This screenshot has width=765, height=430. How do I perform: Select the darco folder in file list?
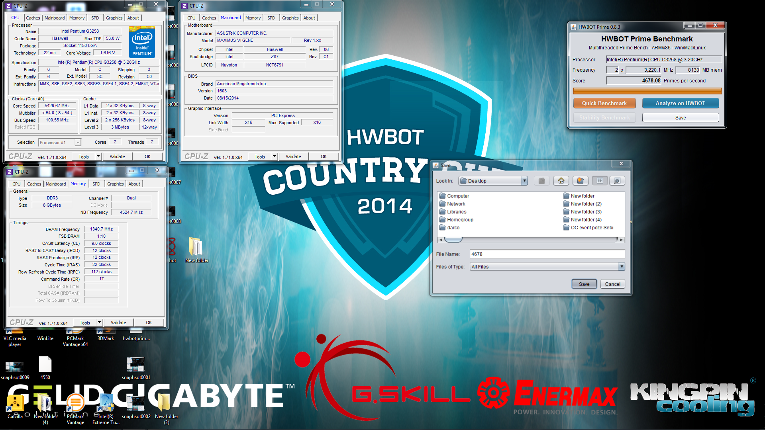click(x=449, y=228)
